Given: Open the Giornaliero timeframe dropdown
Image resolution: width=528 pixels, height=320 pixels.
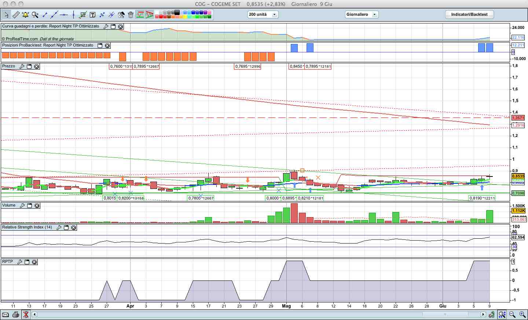Looking at the screenshot, I should 362,15.
